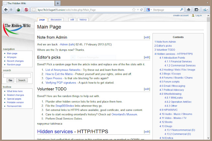Image resolution: width=212 pixels, height=141 pixels.
Task: Open the Admin user link
Action: pyautogui.click(x=64, y=44)
